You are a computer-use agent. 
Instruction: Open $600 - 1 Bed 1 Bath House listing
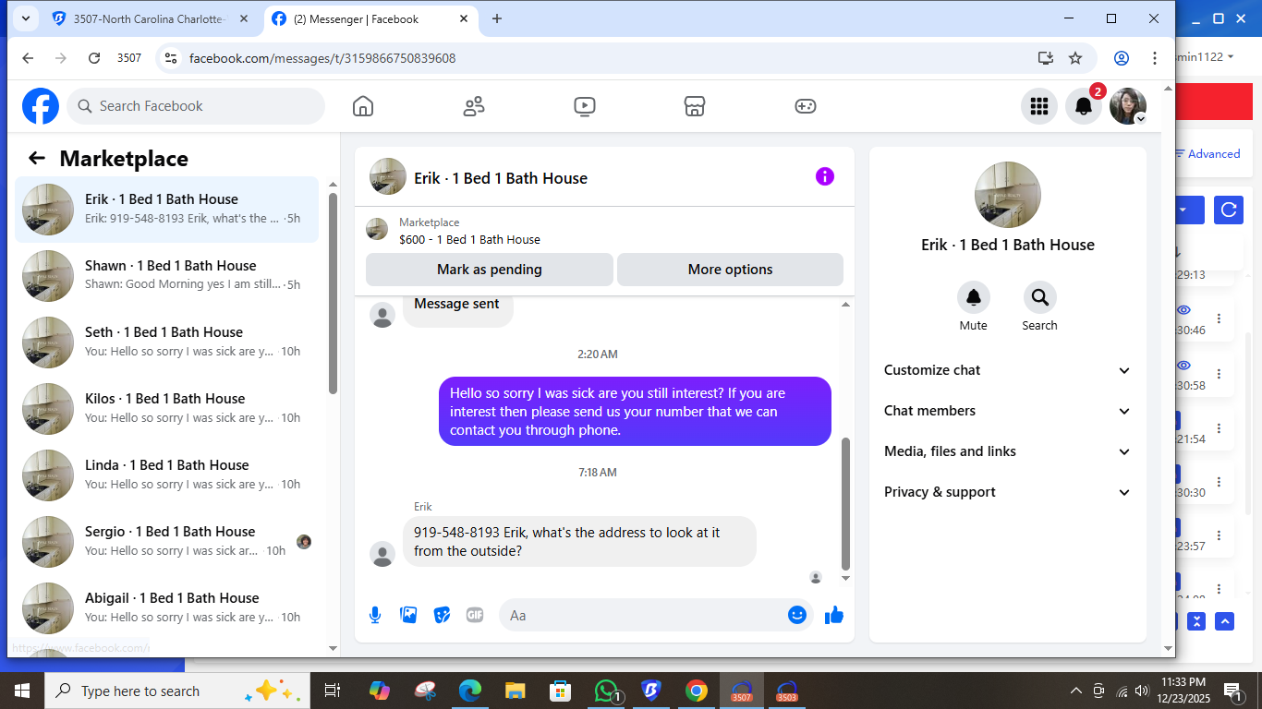coord(469,239)
